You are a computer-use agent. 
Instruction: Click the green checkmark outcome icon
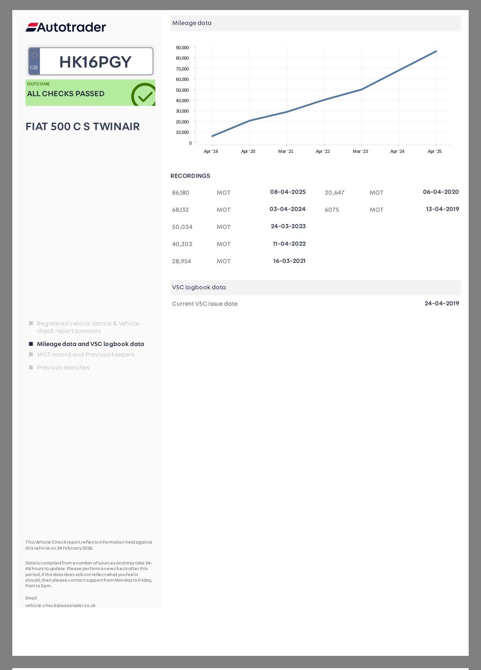[144, 95]
